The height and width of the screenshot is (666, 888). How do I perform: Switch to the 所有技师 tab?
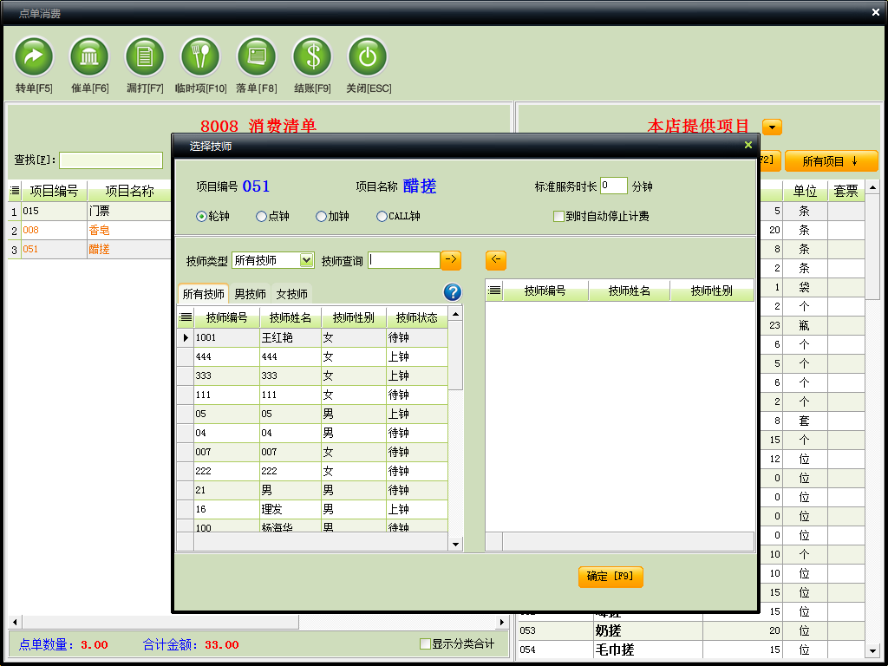(203, 294)
